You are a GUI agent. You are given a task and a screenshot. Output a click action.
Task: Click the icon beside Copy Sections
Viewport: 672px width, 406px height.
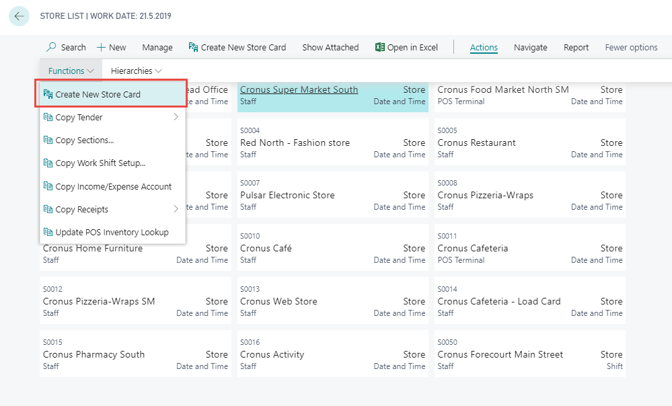[x=48, y=140]
